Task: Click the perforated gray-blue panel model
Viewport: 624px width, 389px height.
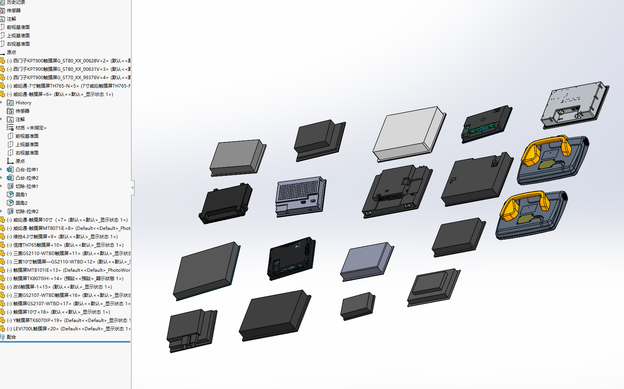Action: pyautogui.click(x=301, y=196)
